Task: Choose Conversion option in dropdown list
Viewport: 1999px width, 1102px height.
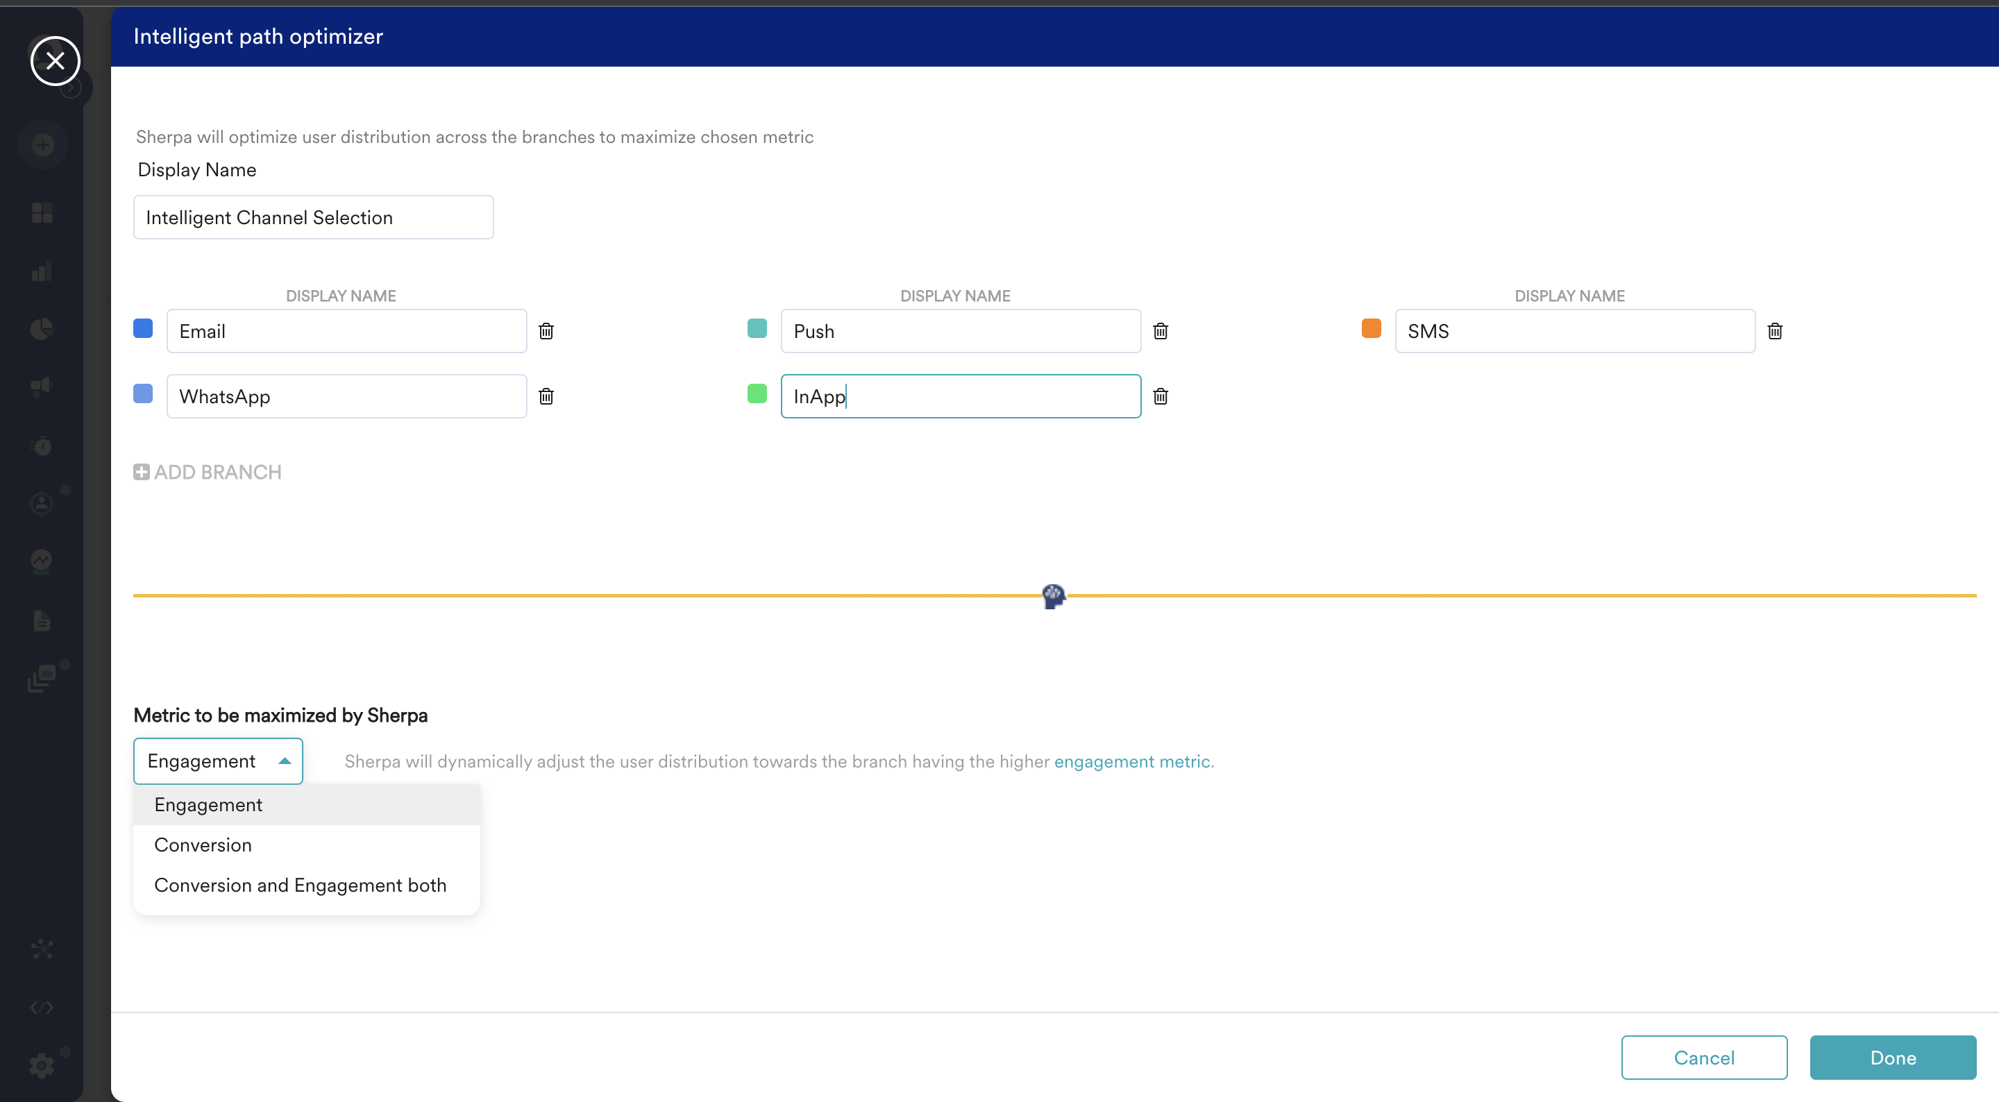Action: 203,845
